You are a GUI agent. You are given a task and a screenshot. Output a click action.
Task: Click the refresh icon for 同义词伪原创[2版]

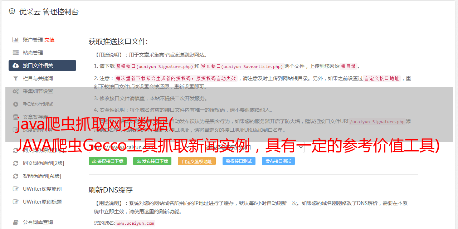[16, 163]
